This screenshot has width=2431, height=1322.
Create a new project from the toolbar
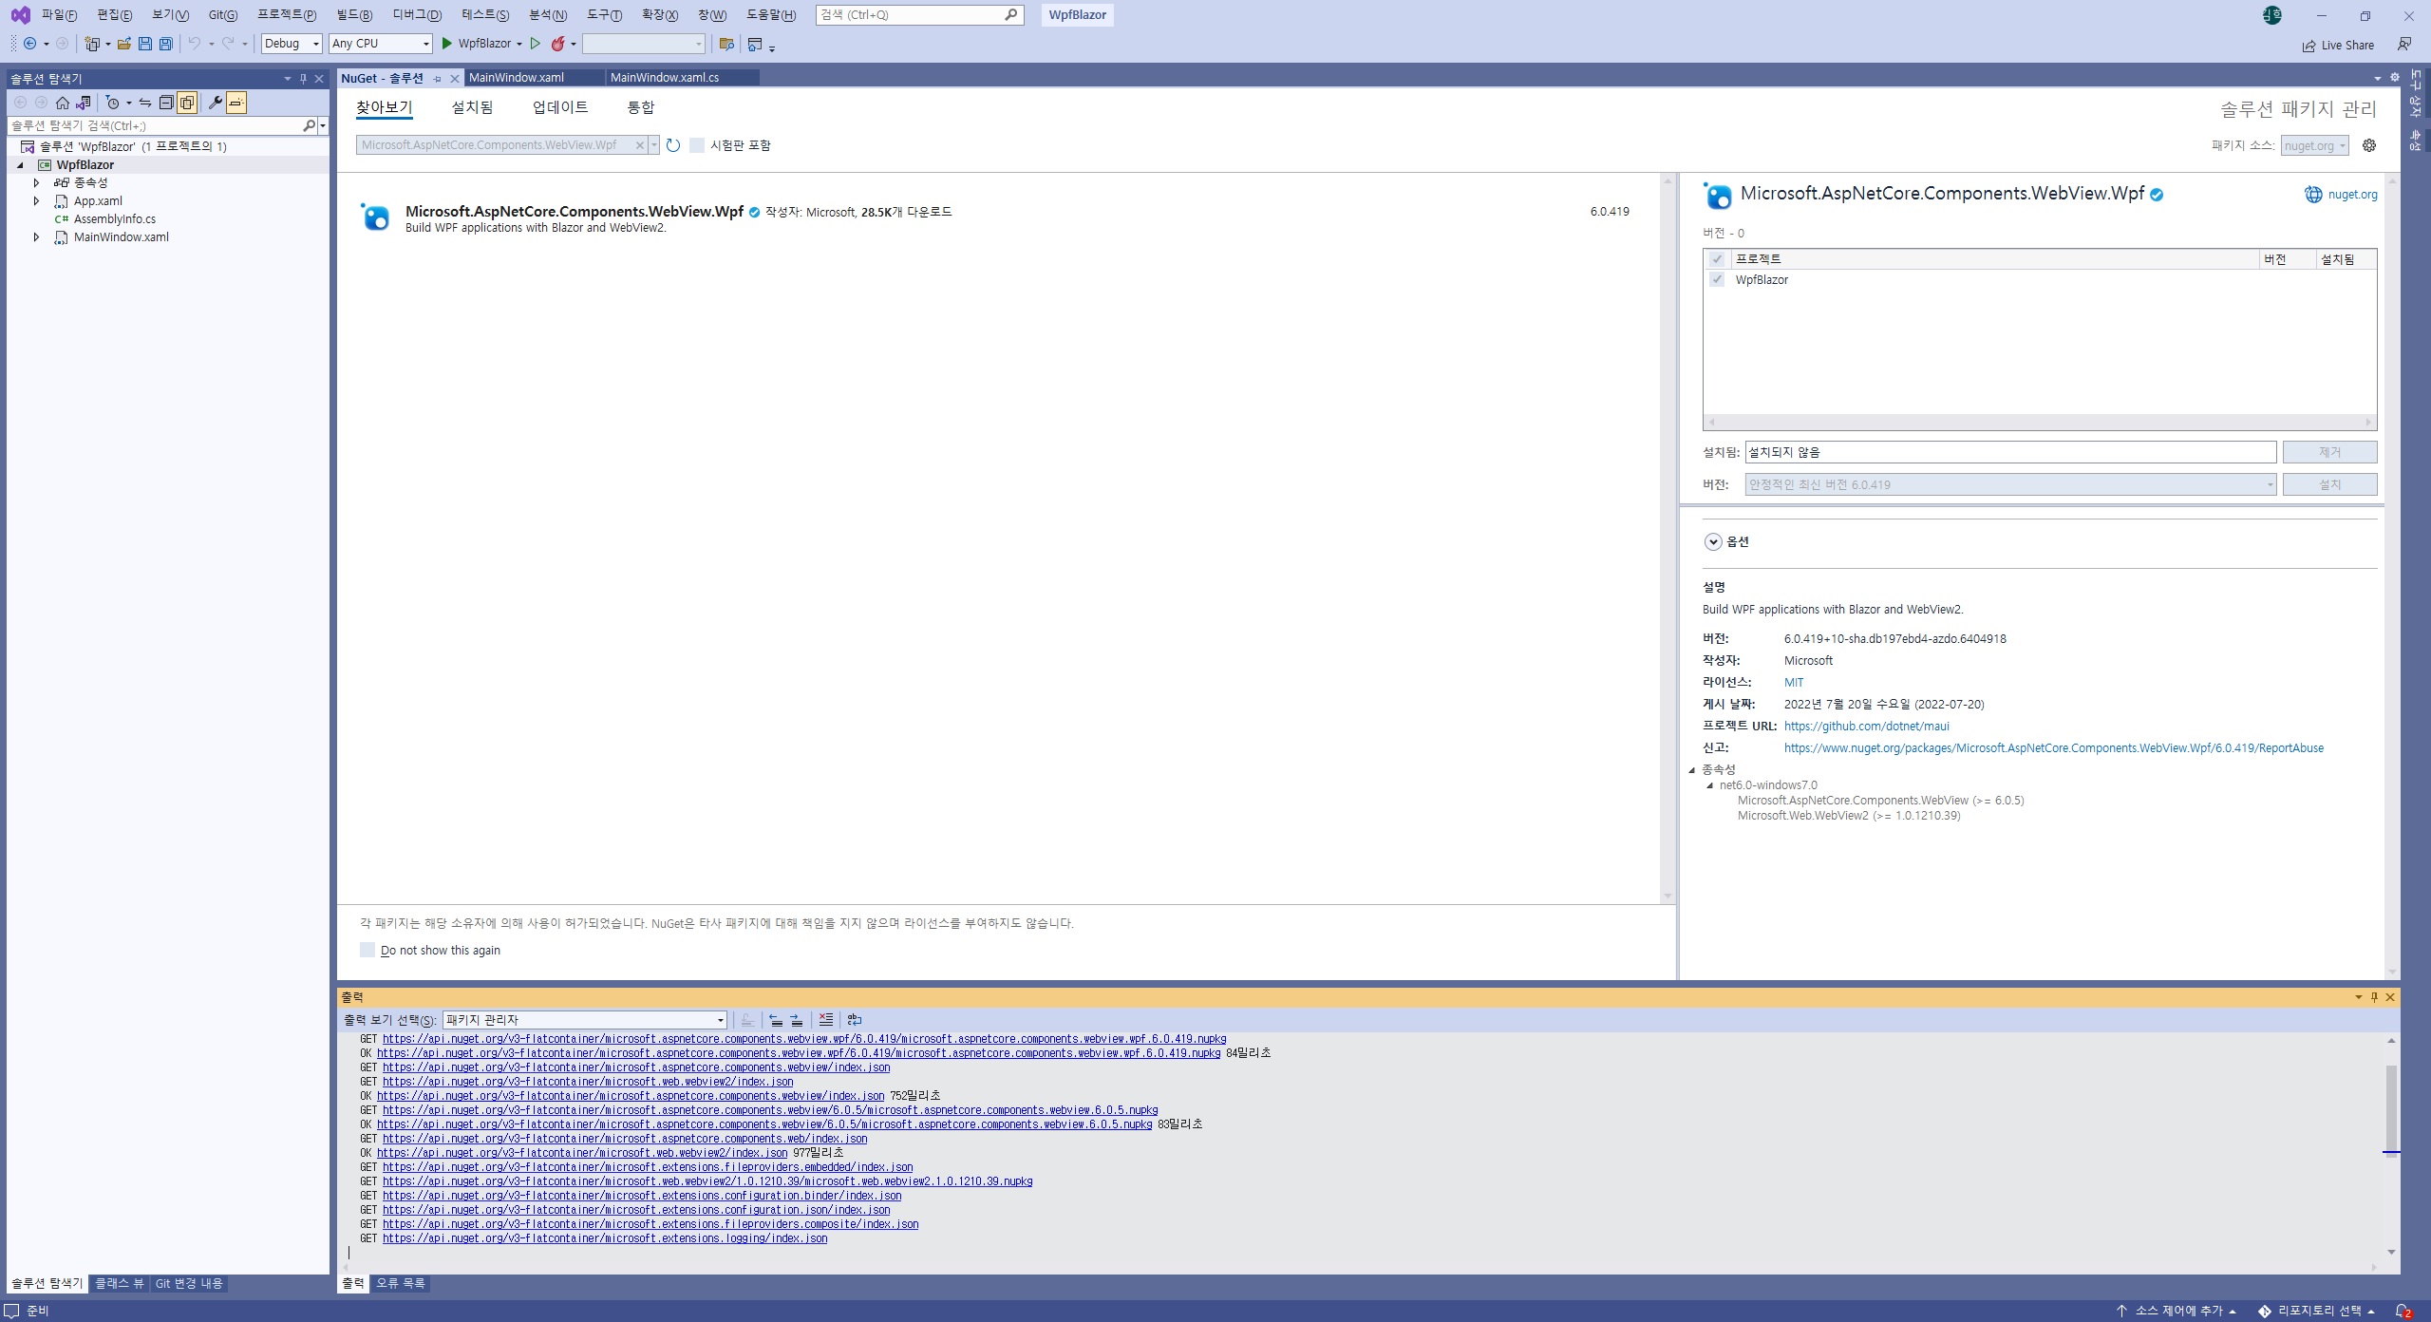pos(92,44)
